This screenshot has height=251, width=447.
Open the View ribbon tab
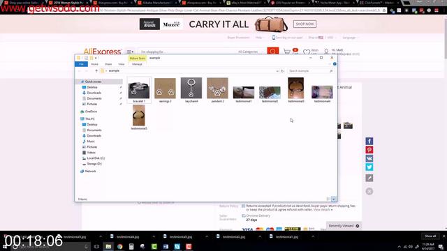click(122, 64)
